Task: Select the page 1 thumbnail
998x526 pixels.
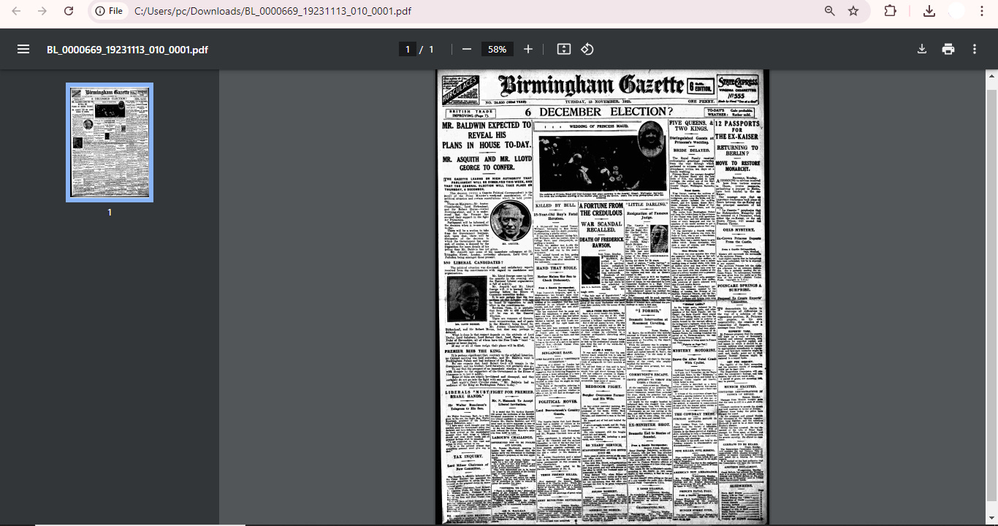Action: pos(110,142)
